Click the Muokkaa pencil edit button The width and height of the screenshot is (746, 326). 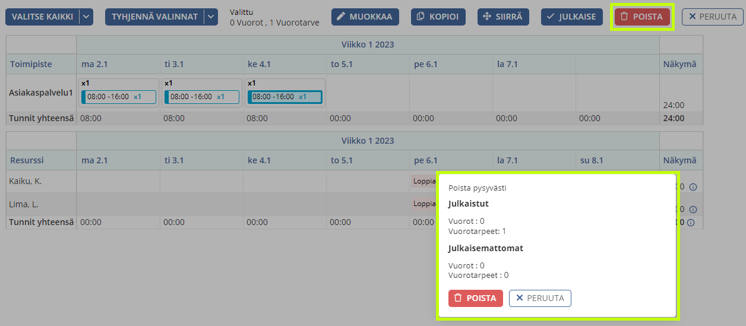coord(365,17)
